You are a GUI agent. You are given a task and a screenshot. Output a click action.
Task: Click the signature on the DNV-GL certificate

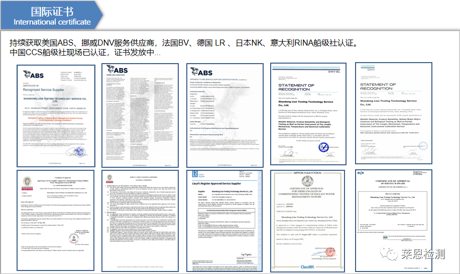click(288, 152)
